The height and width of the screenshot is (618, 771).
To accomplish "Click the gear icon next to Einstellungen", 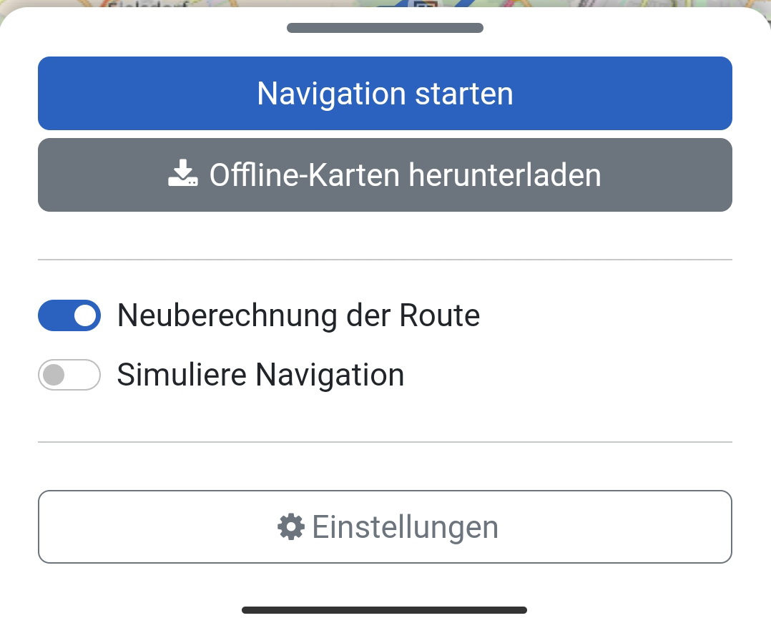I will (291, 527).
